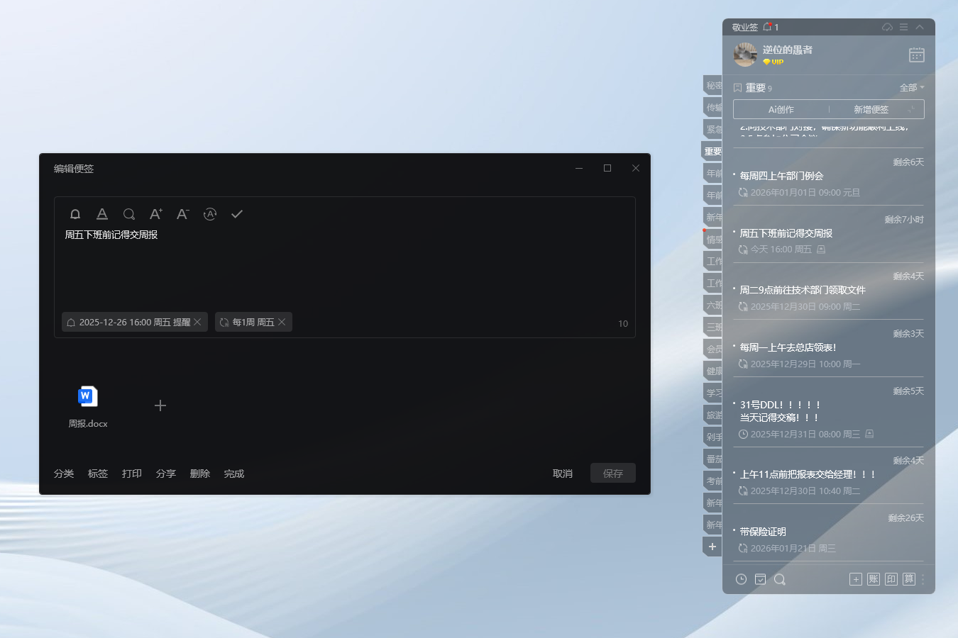Open search via the magnifier in the editor toolbar
The width and height of the screenshot is (958, 638).
tap(129, 214)
